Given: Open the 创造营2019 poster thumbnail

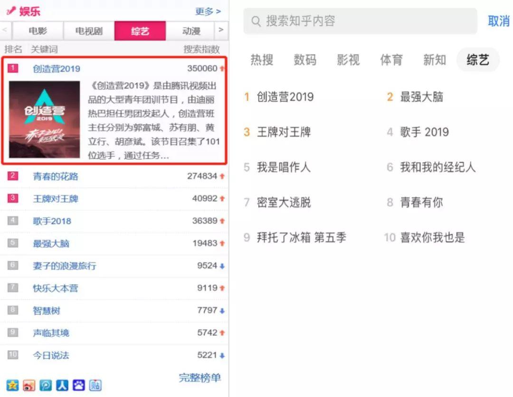Looking at the screenshot, I should click(x=44, y=119).
